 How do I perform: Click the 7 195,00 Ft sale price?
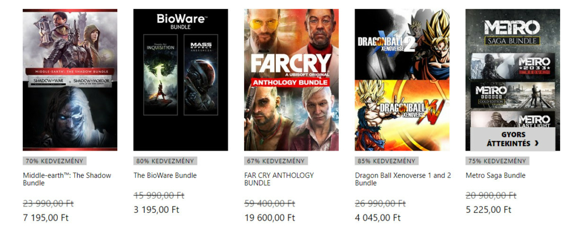tap(46, 217)
